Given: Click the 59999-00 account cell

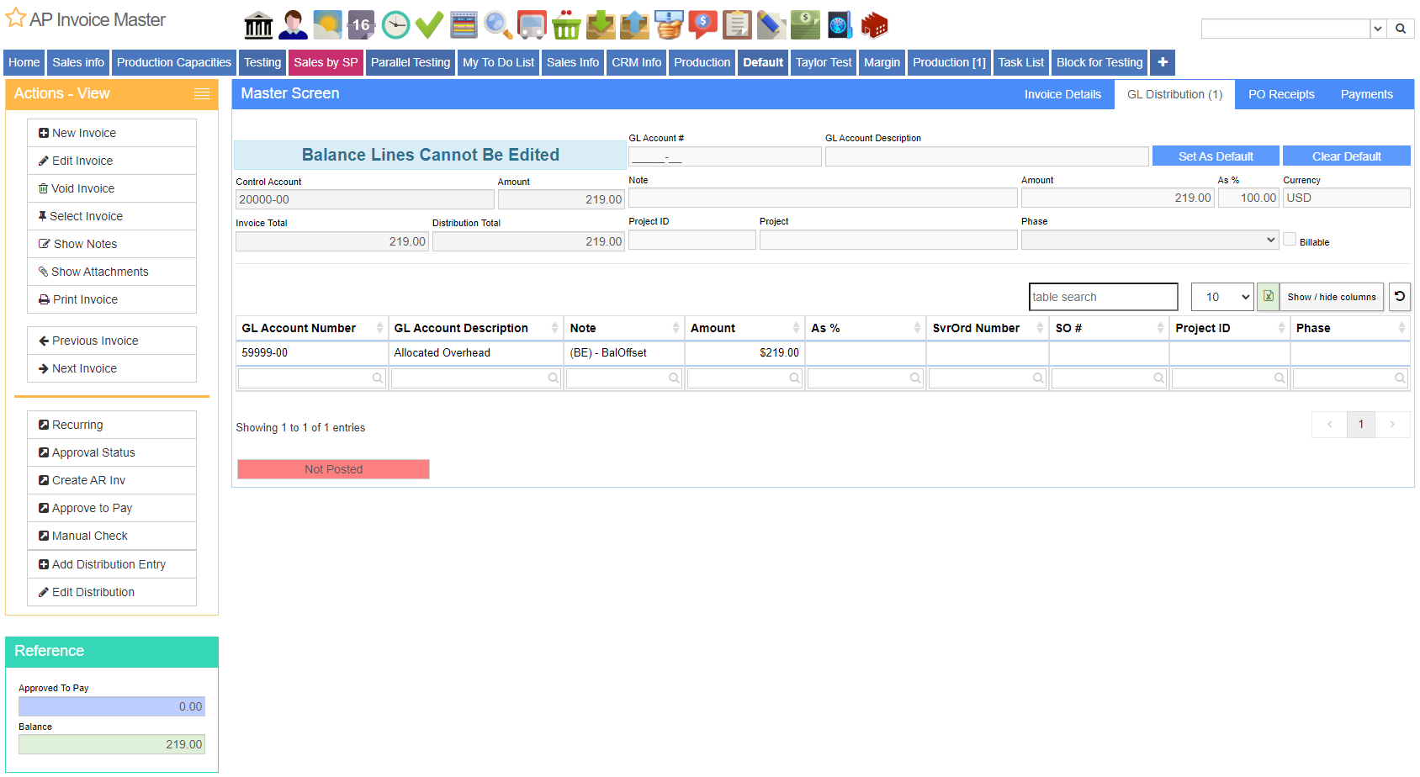Looking at the screenshot, I should coord(312,353).
